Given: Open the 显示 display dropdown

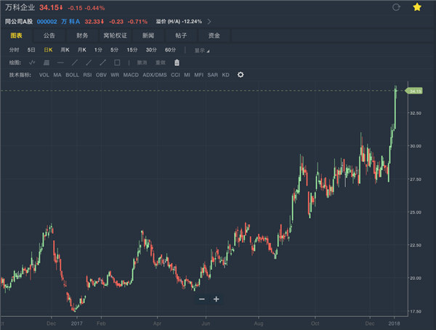Looking at the screenshot, I should [201, 50].
